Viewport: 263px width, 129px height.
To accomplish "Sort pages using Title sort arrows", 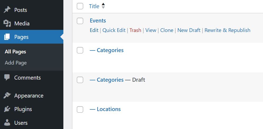I will coord(103,6).
